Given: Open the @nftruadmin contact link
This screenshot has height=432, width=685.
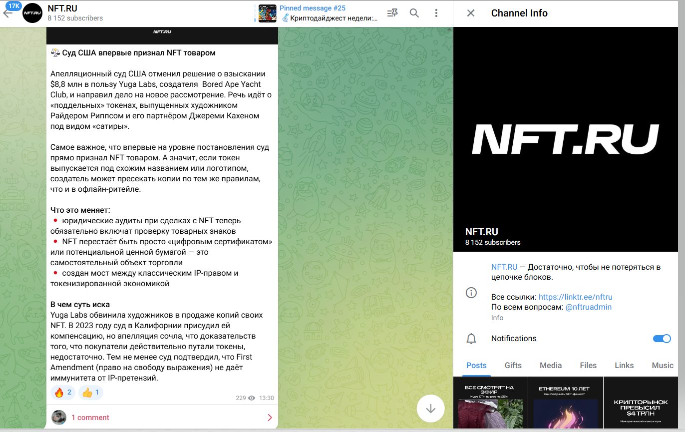Looking at the screenshot, I should point(588,307).
